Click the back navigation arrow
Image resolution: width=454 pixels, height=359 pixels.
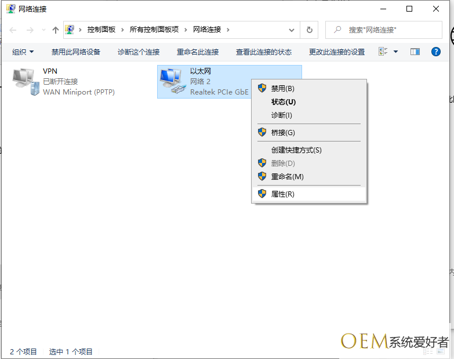click(13, 30)
